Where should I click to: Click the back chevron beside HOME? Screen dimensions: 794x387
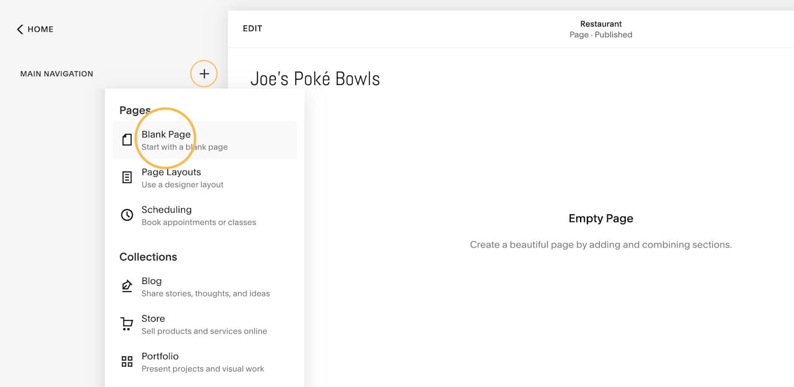[x=19, y=29]
